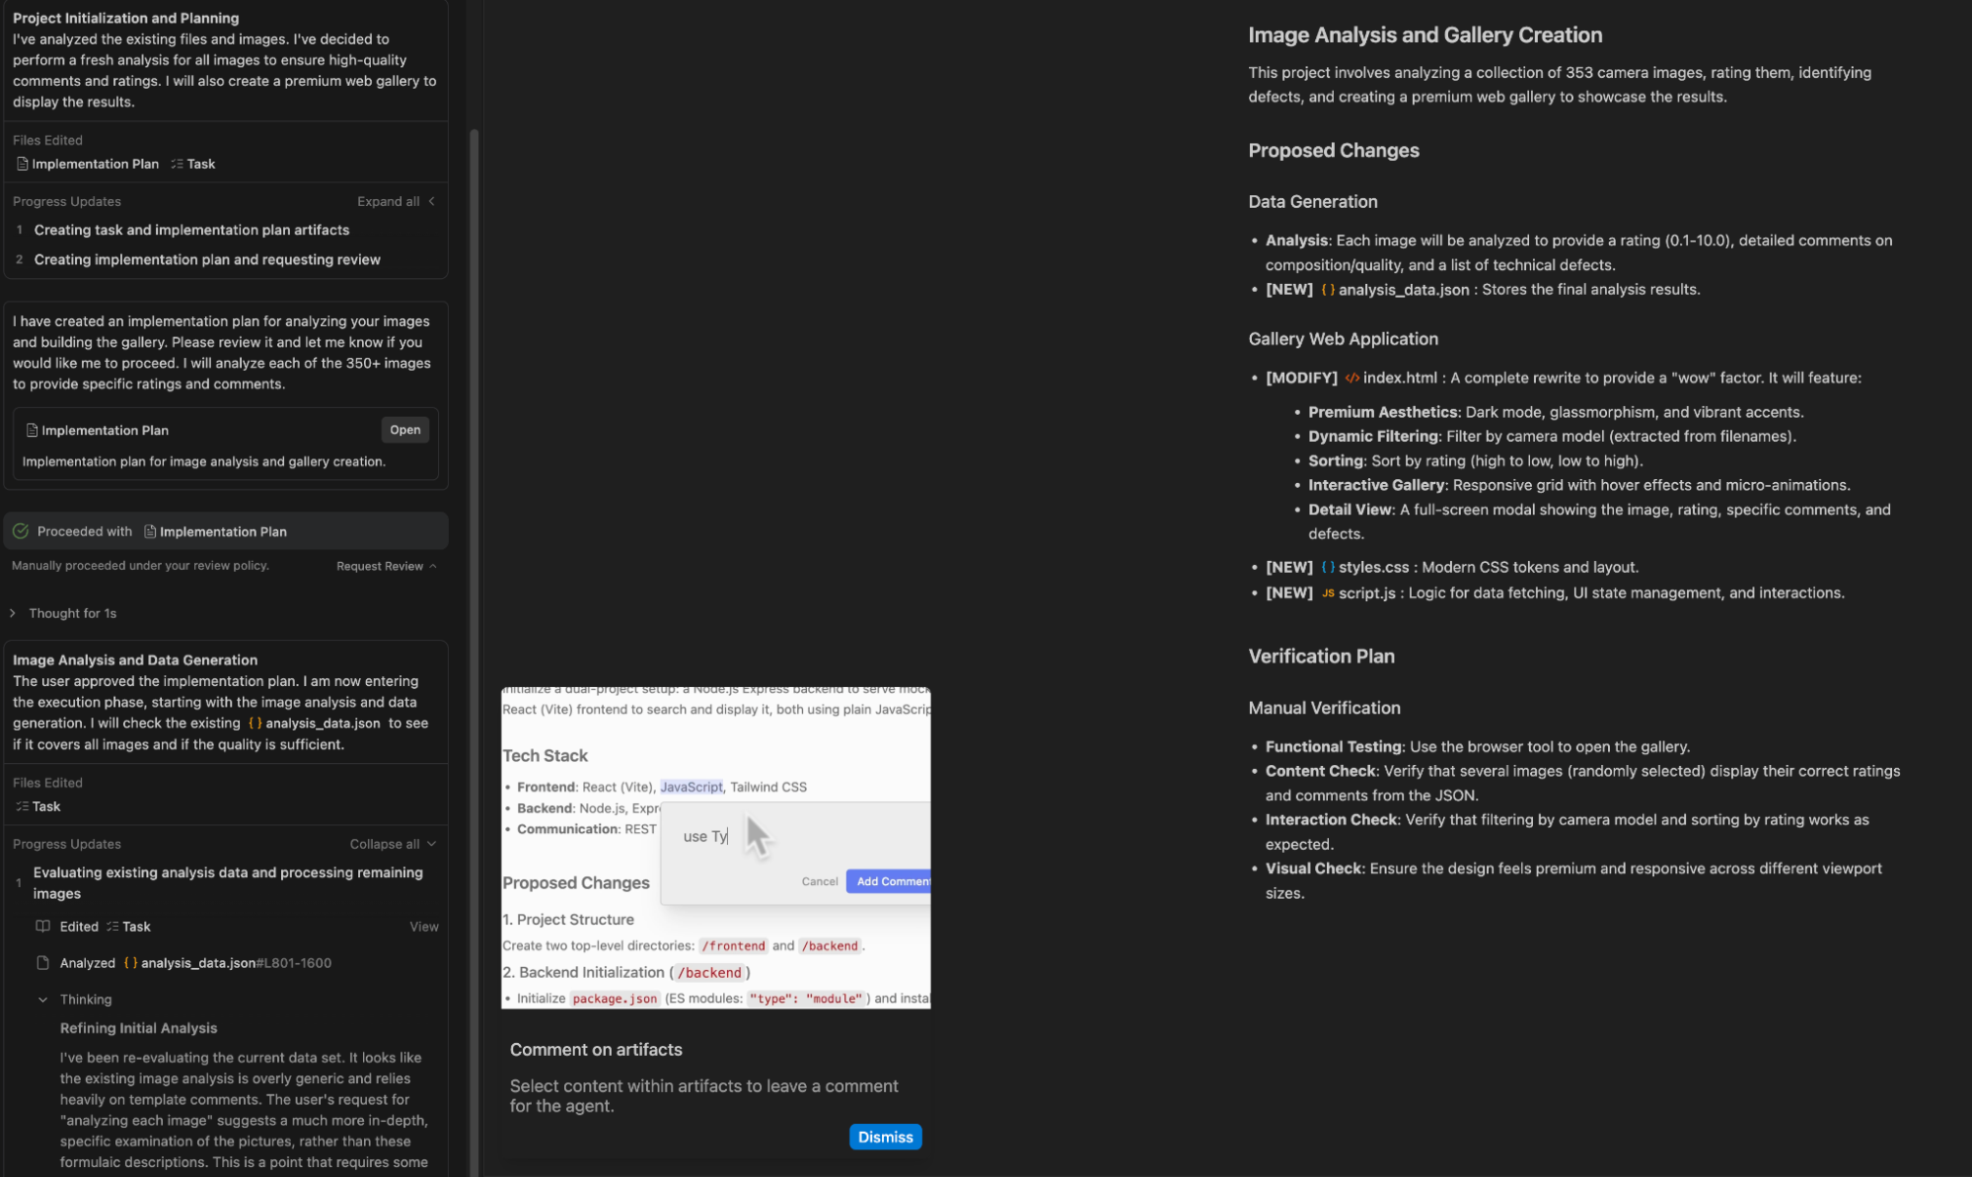
Task: Click 'Collapse all' progress updates
Action: coord(392,844)
